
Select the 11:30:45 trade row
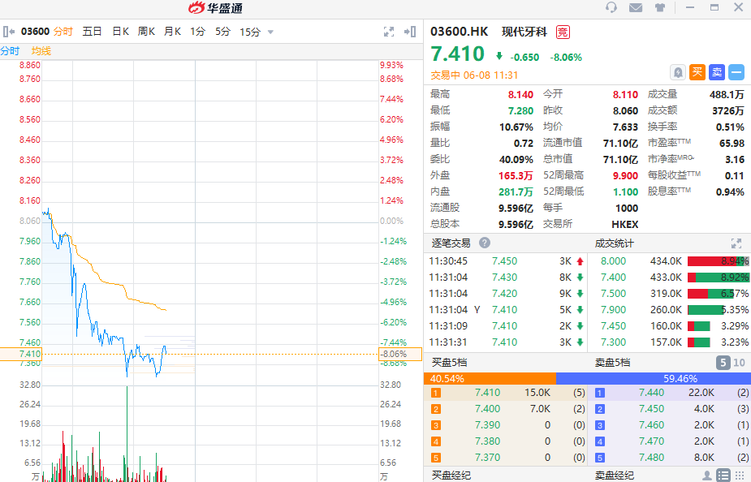click(x=506, y=261)
